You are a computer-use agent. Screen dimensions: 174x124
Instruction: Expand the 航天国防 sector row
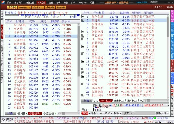coord(83,95)
